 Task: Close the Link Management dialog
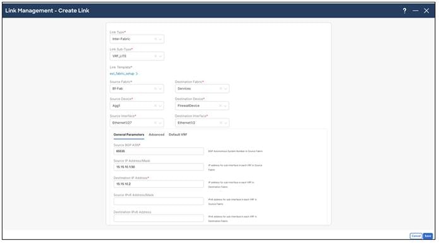pyautogui.click(x=426, y=11)
